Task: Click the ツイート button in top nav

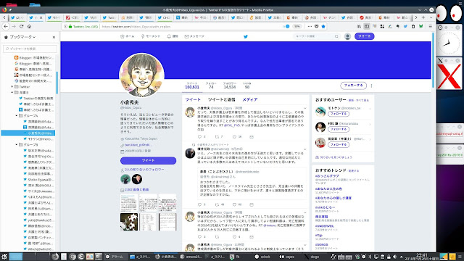Action: click(364, 36)
